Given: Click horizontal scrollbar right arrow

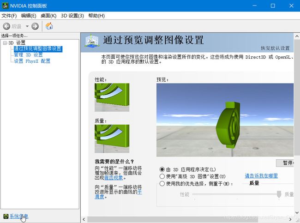Looking at the screenshot, I should [290, 219].
